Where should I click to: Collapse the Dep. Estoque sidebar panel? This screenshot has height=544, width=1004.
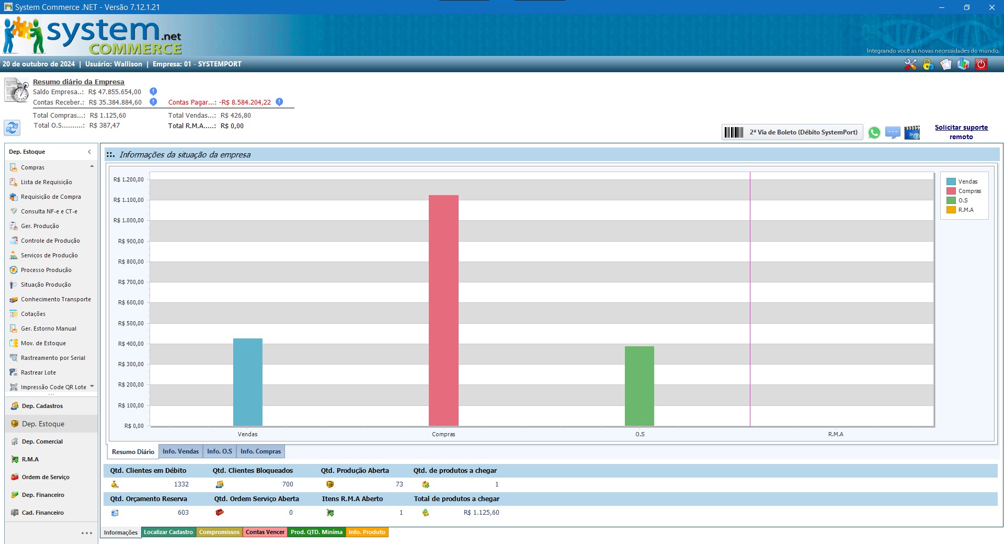click(89, 152)
